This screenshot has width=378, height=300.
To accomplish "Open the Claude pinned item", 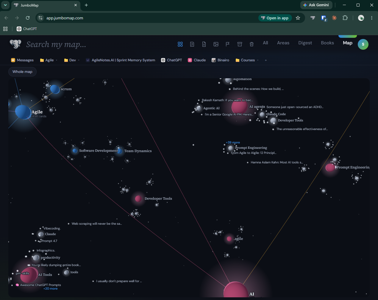I will click(197, 60).
